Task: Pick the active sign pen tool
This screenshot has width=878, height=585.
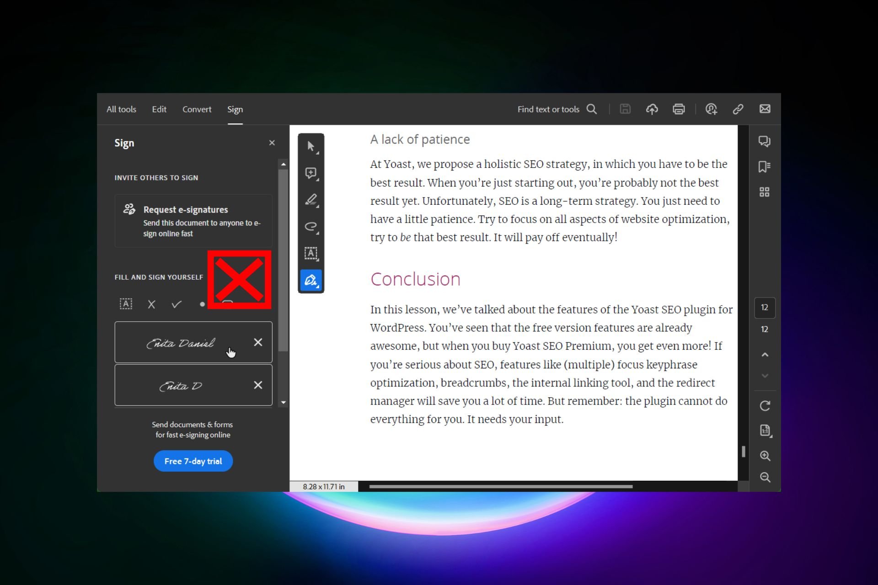Action: (x=311, y=280)
